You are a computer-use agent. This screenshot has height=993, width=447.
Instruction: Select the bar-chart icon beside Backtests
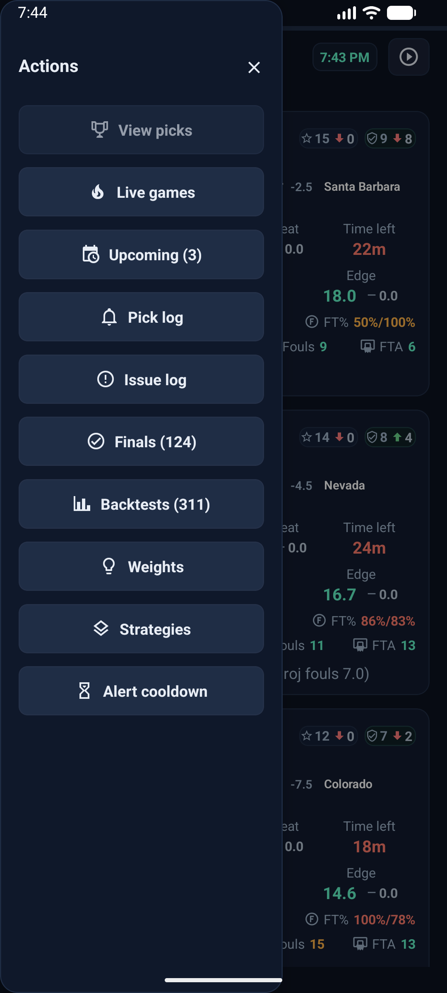tap(82, 504)
